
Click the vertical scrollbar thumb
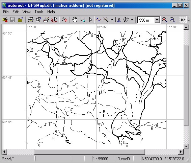point(186,86)
